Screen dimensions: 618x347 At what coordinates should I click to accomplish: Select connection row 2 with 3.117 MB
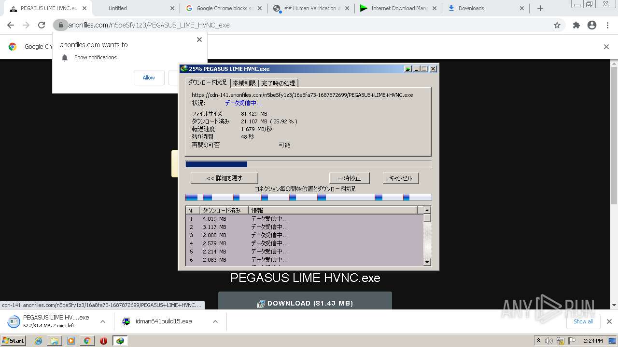pyautogui.click(x=305, y=227)
